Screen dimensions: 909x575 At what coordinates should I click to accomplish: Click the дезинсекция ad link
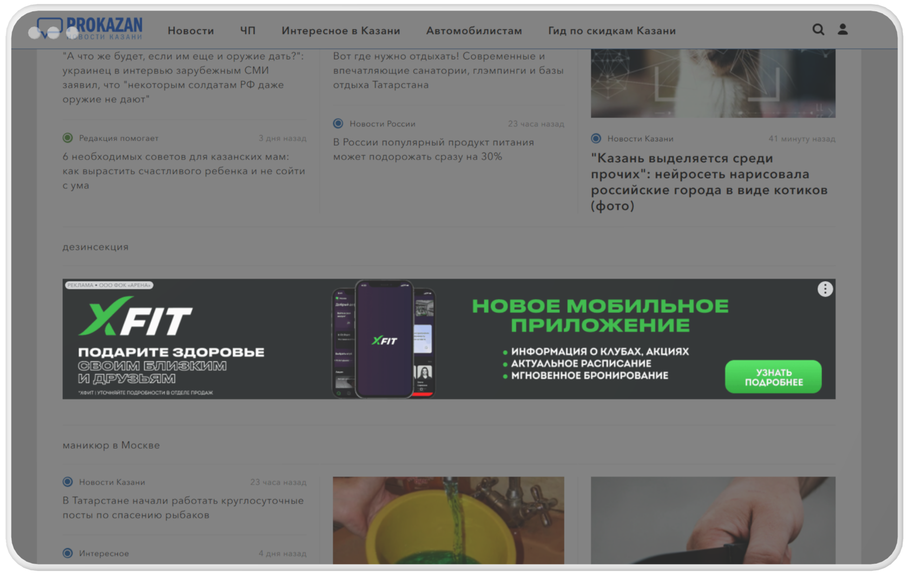[95, 247]
